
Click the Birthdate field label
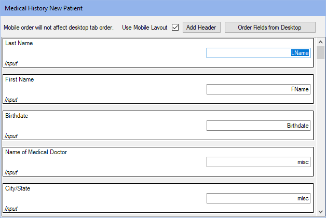[x=17, y=116]
